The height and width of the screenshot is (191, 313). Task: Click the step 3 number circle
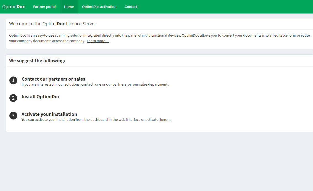[x=13, y=116]
